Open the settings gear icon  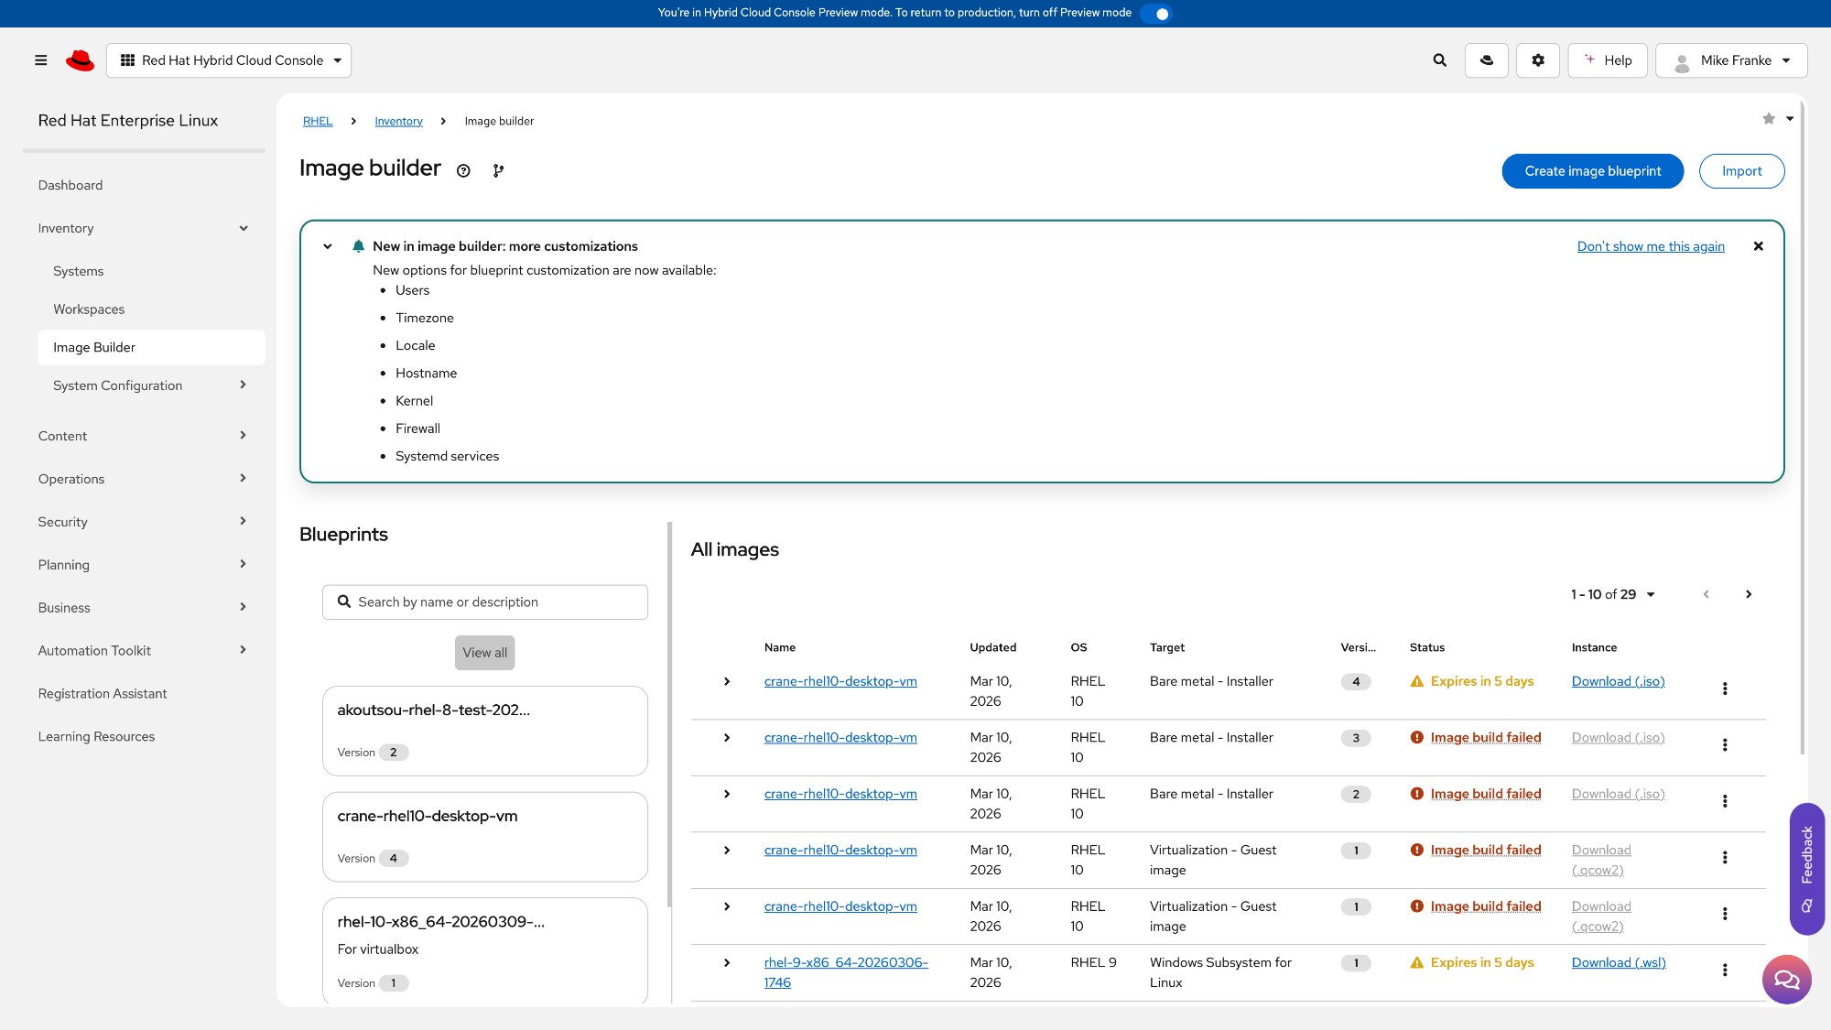pos(1538,60)
